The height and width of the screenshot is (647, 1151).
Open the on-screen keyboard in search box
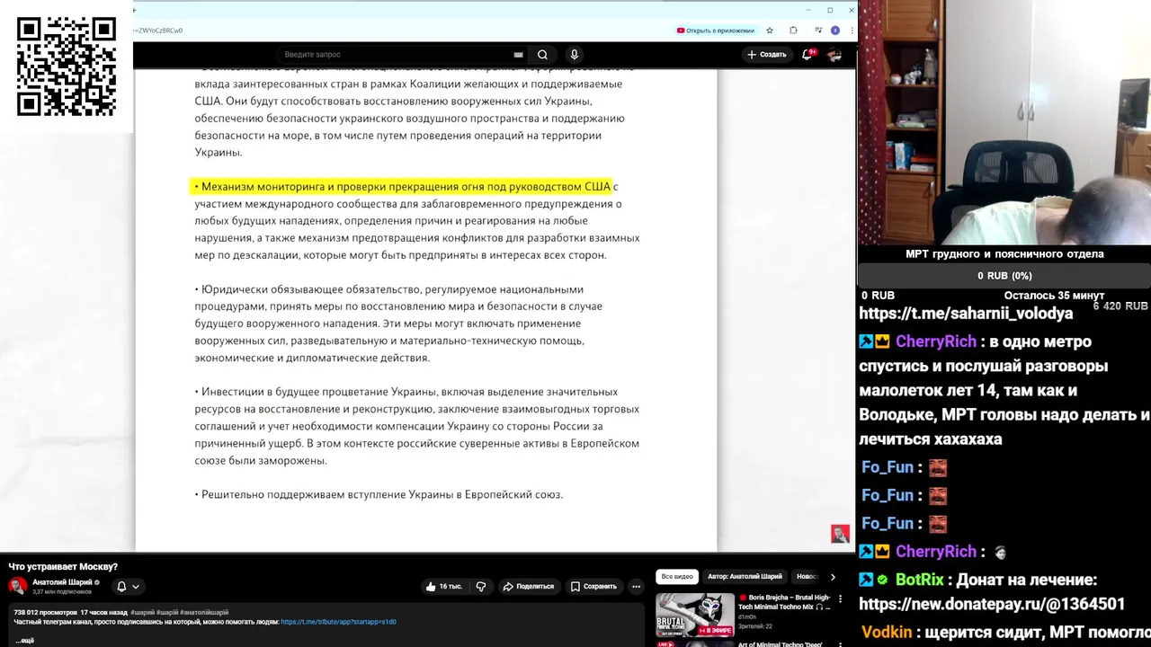[x=518, y=55]
